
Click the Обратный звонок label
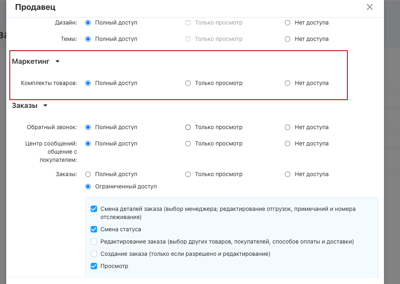click(x=52, y=127)
